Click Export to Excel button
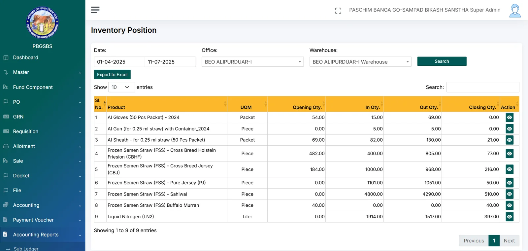The height and width of the screenshot is (251, 528). pyautogui.click(x=112, y=75)
